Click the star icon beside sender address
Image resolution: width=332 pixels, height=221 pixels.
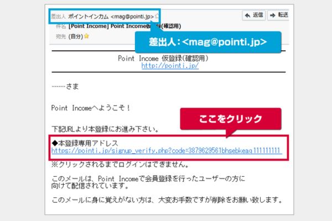click(157, 16)
